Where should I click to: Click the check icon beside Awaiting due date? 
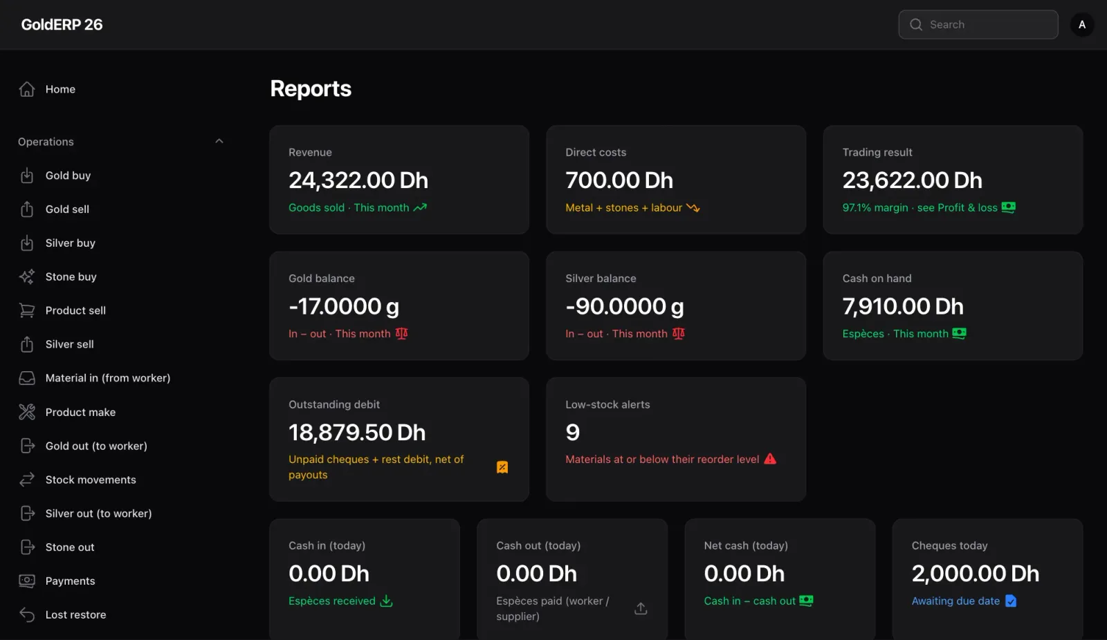pyautogui.click(x=1011, y=601)
